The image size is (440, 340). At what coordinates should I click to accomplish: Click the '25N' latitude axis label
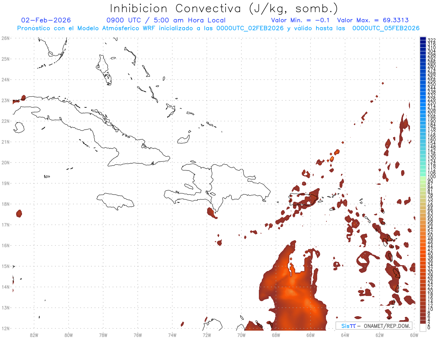pos(5,59)
